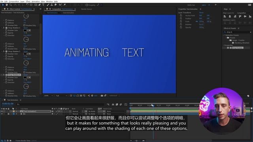The height and width of the screenshot is (142, 253).
Task: Select the Eraser tool
Action: (55, 5)
